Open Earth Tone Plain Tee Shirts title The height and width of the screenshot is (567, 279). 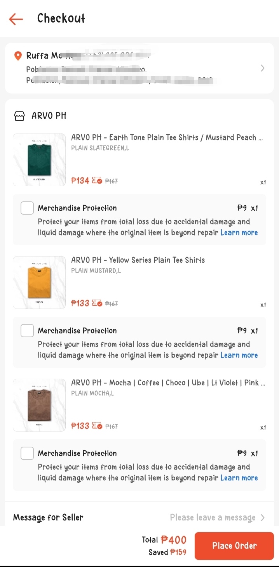[167, 137]
